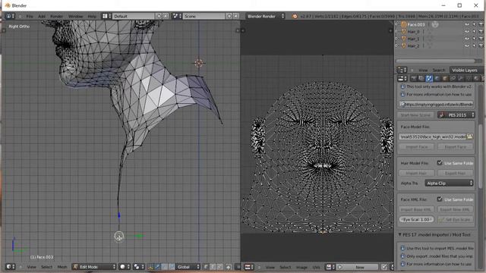Open the outliner Search menu
Viewport: 486px width, 273px height.
[439, 71]
